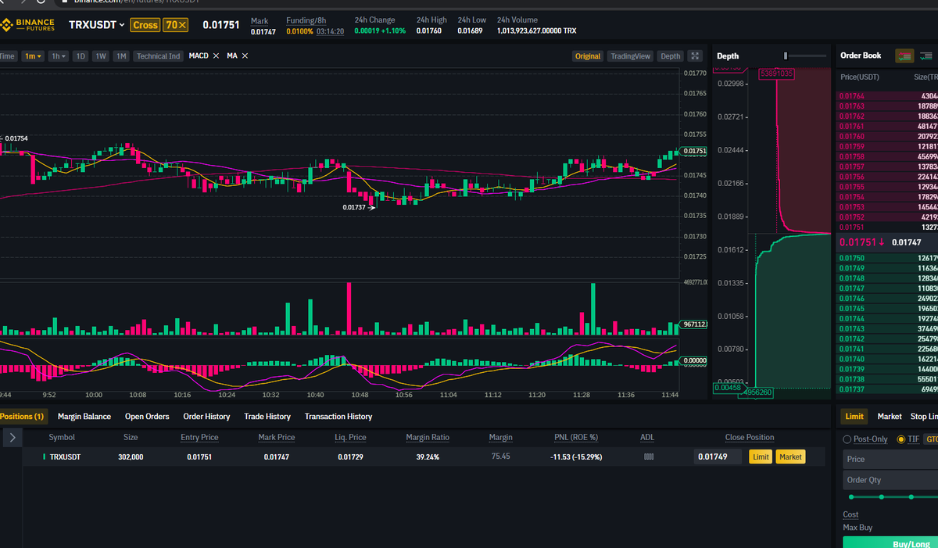
Task: Click the Binance Futures logo
Action: [x=28, y=25]
